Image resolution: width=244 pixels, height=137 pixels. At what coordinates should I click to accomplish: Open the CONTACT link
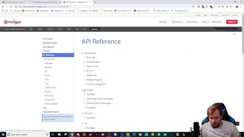point(225,15)
